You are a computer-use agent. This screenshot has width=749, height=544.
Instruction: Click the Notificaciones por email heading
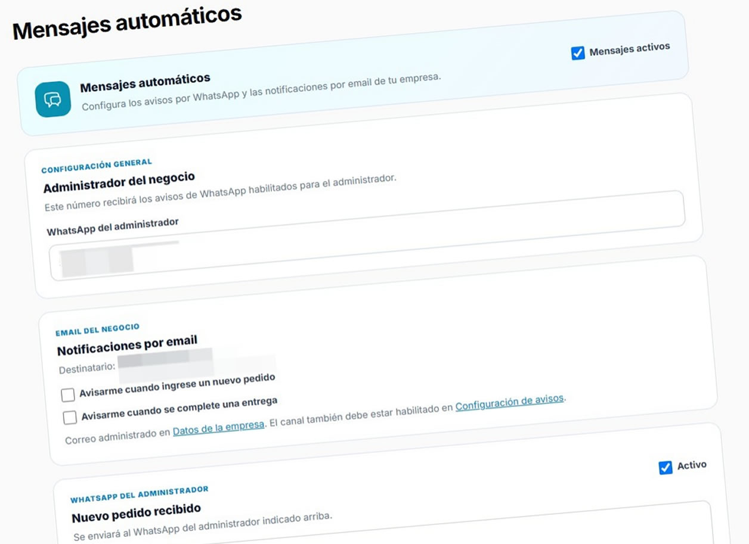click(x=127, y=346)
